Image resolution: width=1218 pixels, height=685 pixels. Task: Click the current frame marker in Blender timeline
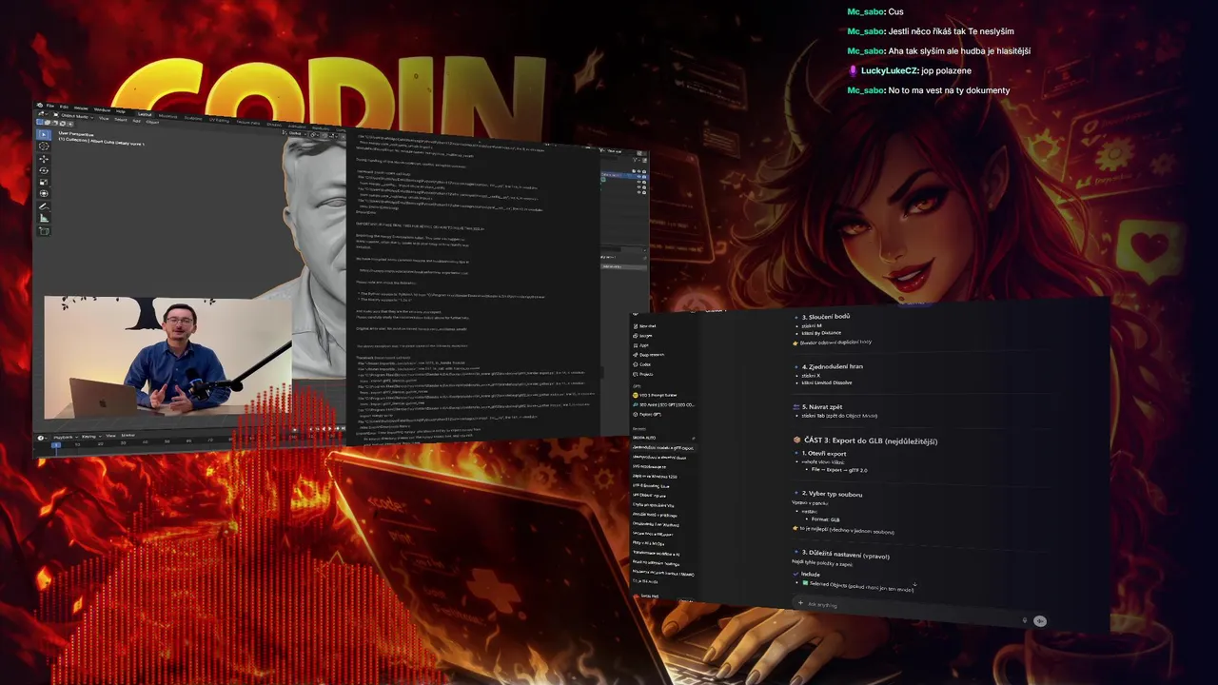coord(56,444)
